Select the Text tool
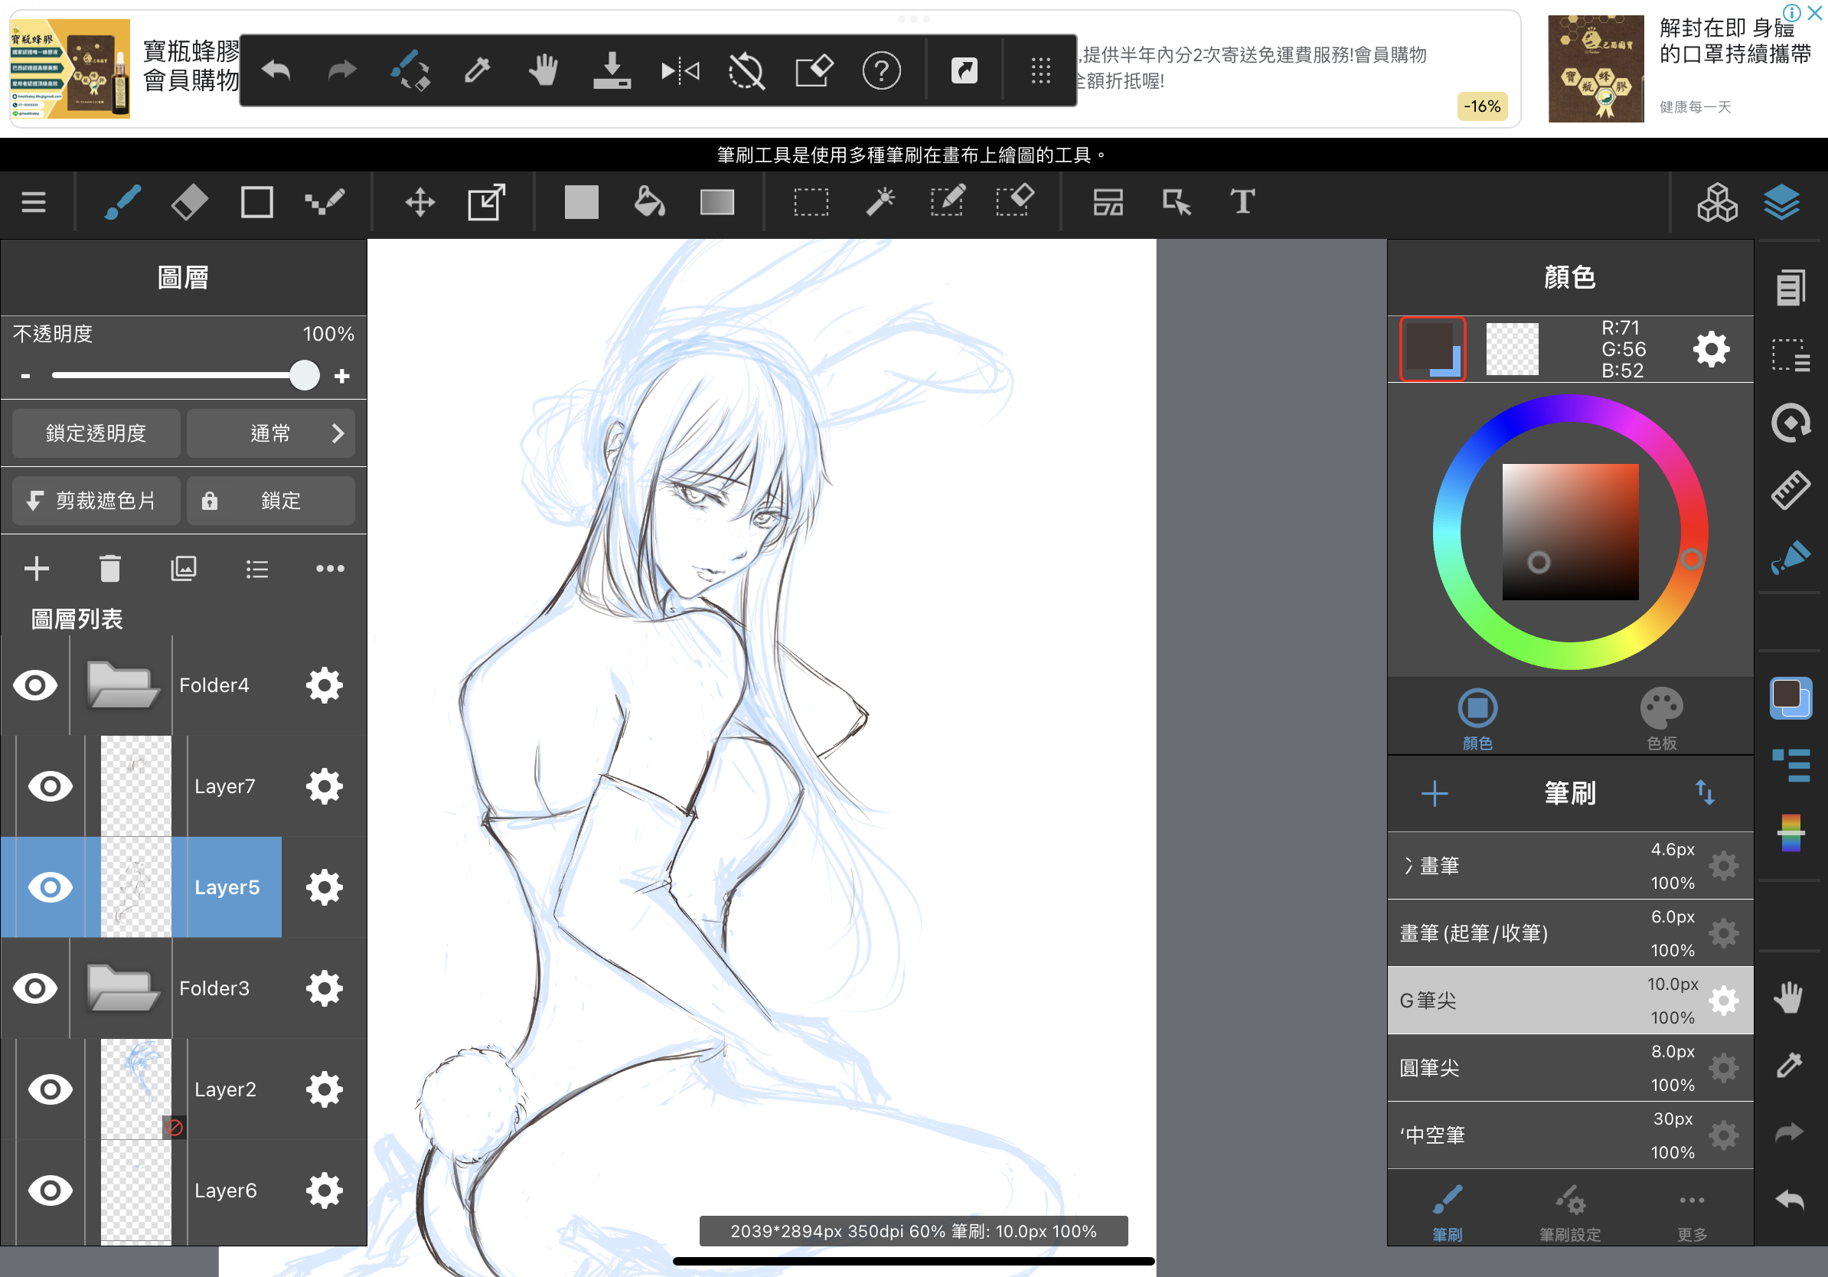Viewport: 1828px width, 1277px height. pos(1242,202)
